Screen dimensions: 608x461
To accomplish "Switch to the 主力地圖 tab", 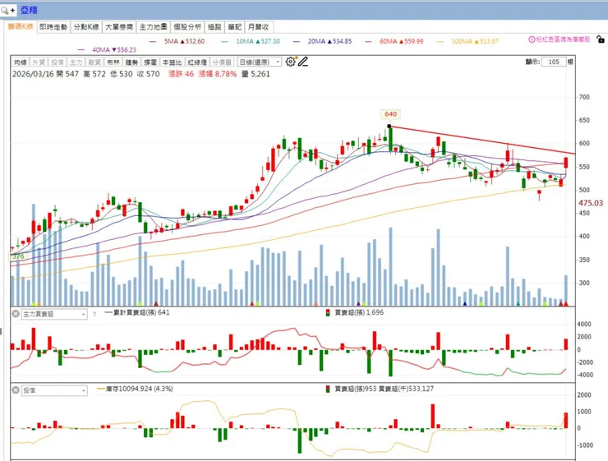I will click(154, 27).
